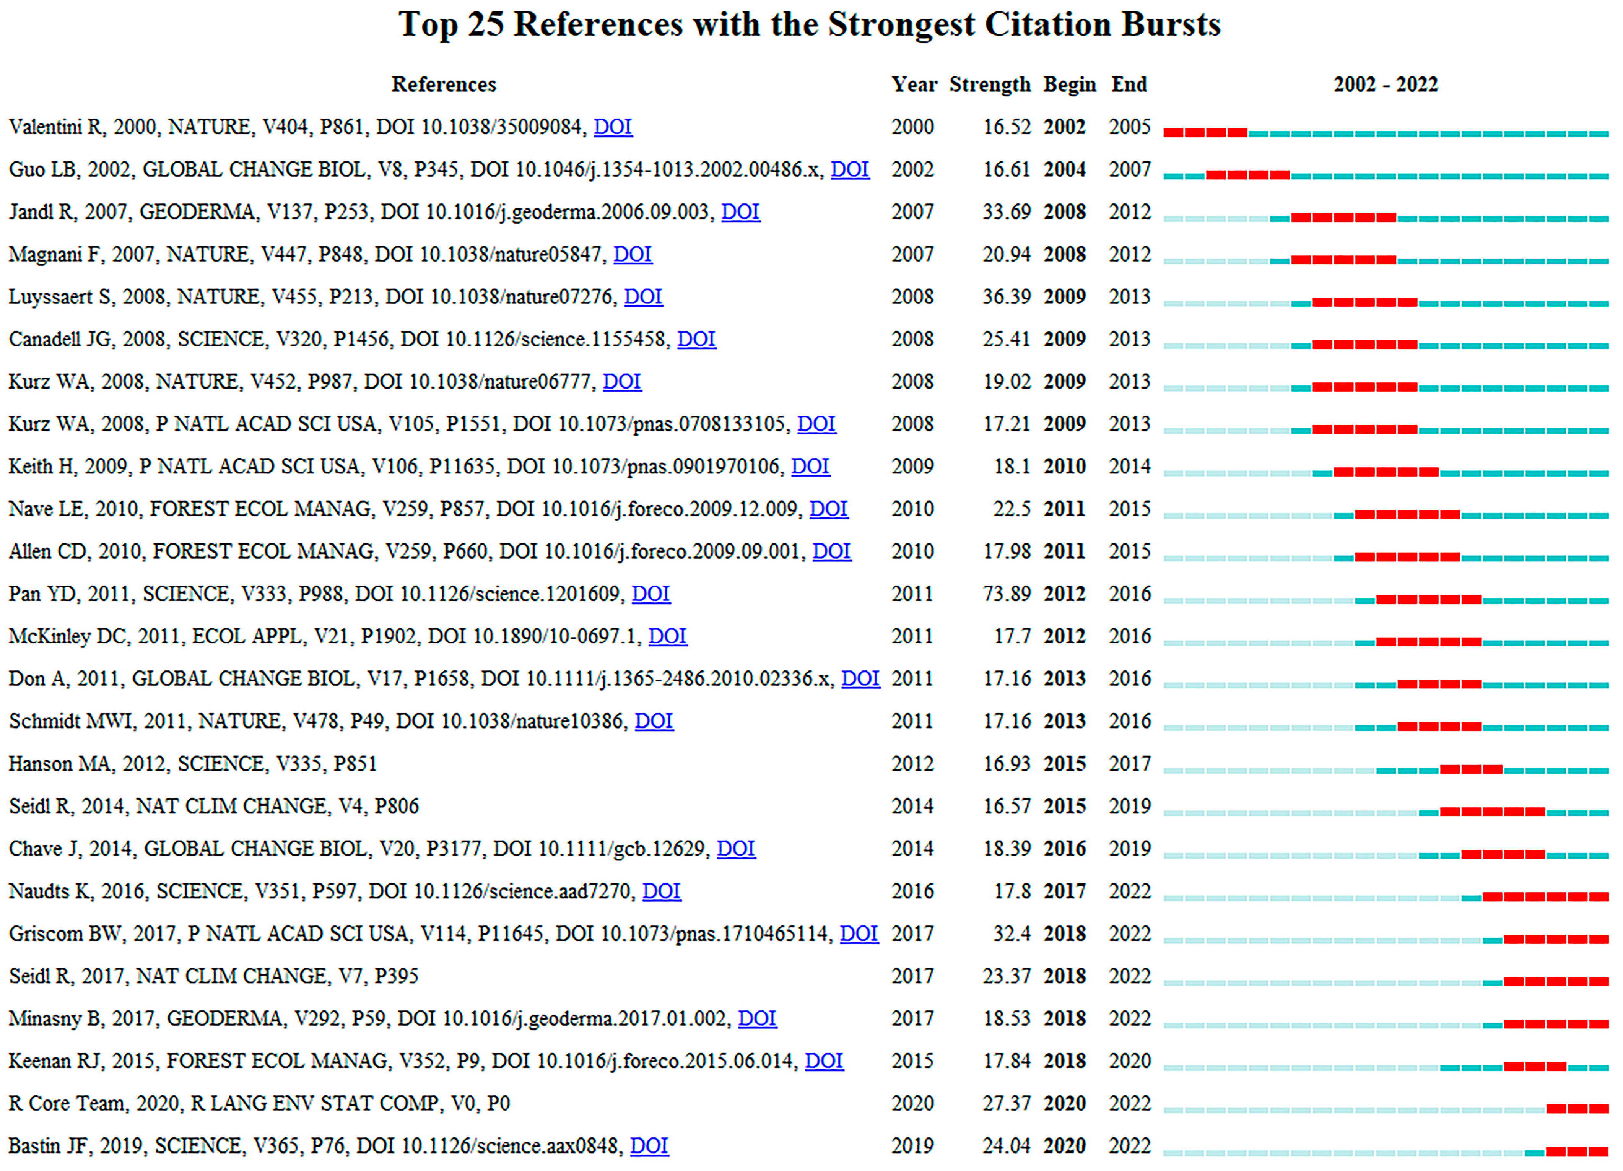Click the Begin column header

(x=1069, y=85)
